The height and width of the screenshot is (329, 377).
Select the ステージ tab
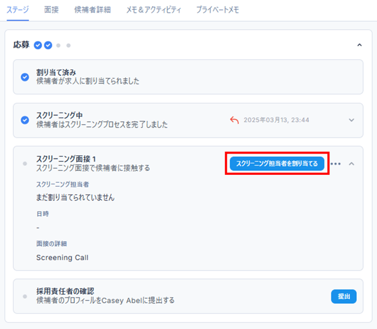click(18, 10)
